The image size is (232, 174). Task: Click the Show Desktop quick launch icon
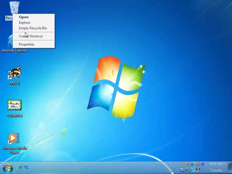point(27,167)
